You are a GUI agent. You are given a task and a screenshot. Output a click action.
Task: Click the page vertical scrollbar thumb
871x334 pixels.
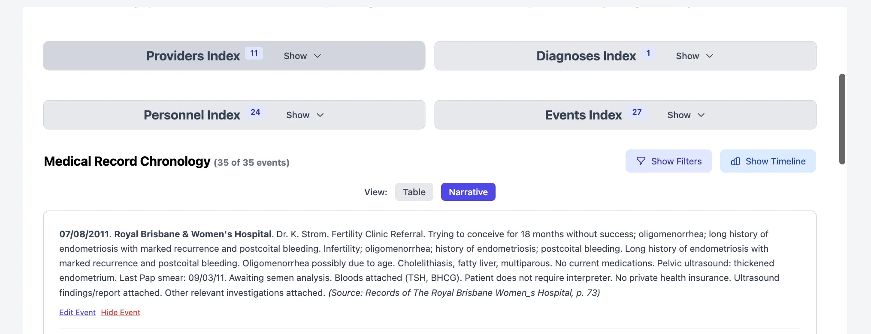(842, 119)
